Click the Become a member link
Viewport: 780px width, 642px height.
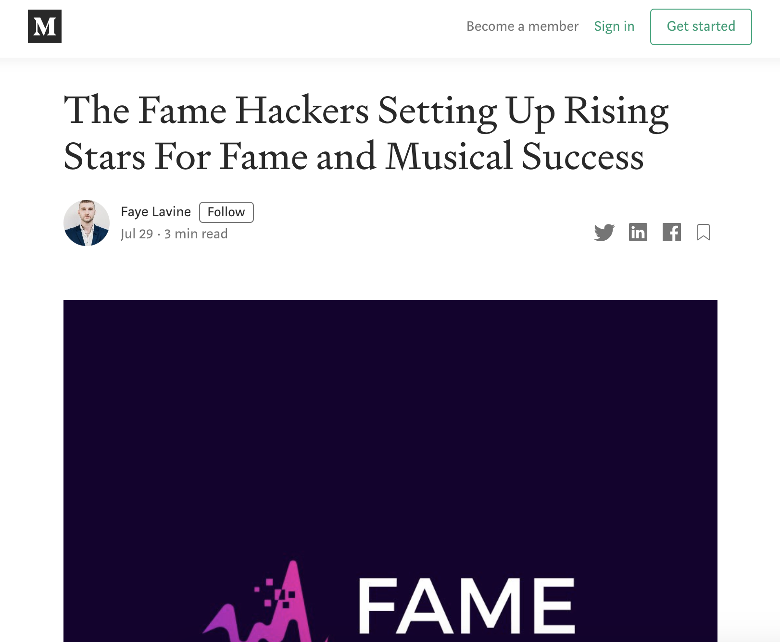pyautogui.click(x=523, y=26)
